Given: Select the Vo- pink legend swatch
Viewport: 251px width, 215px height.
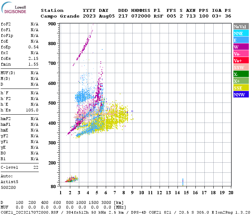Looking at the screenshot, I should [241, 54].
